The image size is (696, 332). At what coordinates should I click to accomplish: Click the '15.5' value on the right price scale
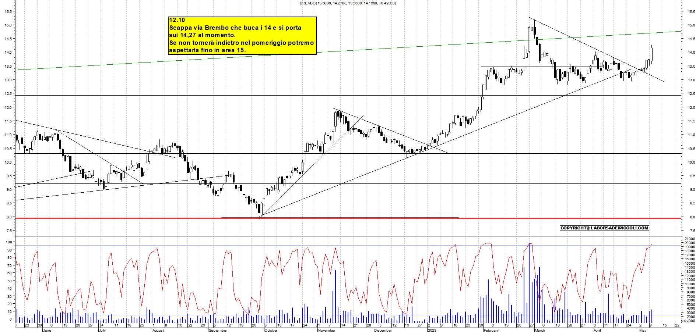click(691, 11)
